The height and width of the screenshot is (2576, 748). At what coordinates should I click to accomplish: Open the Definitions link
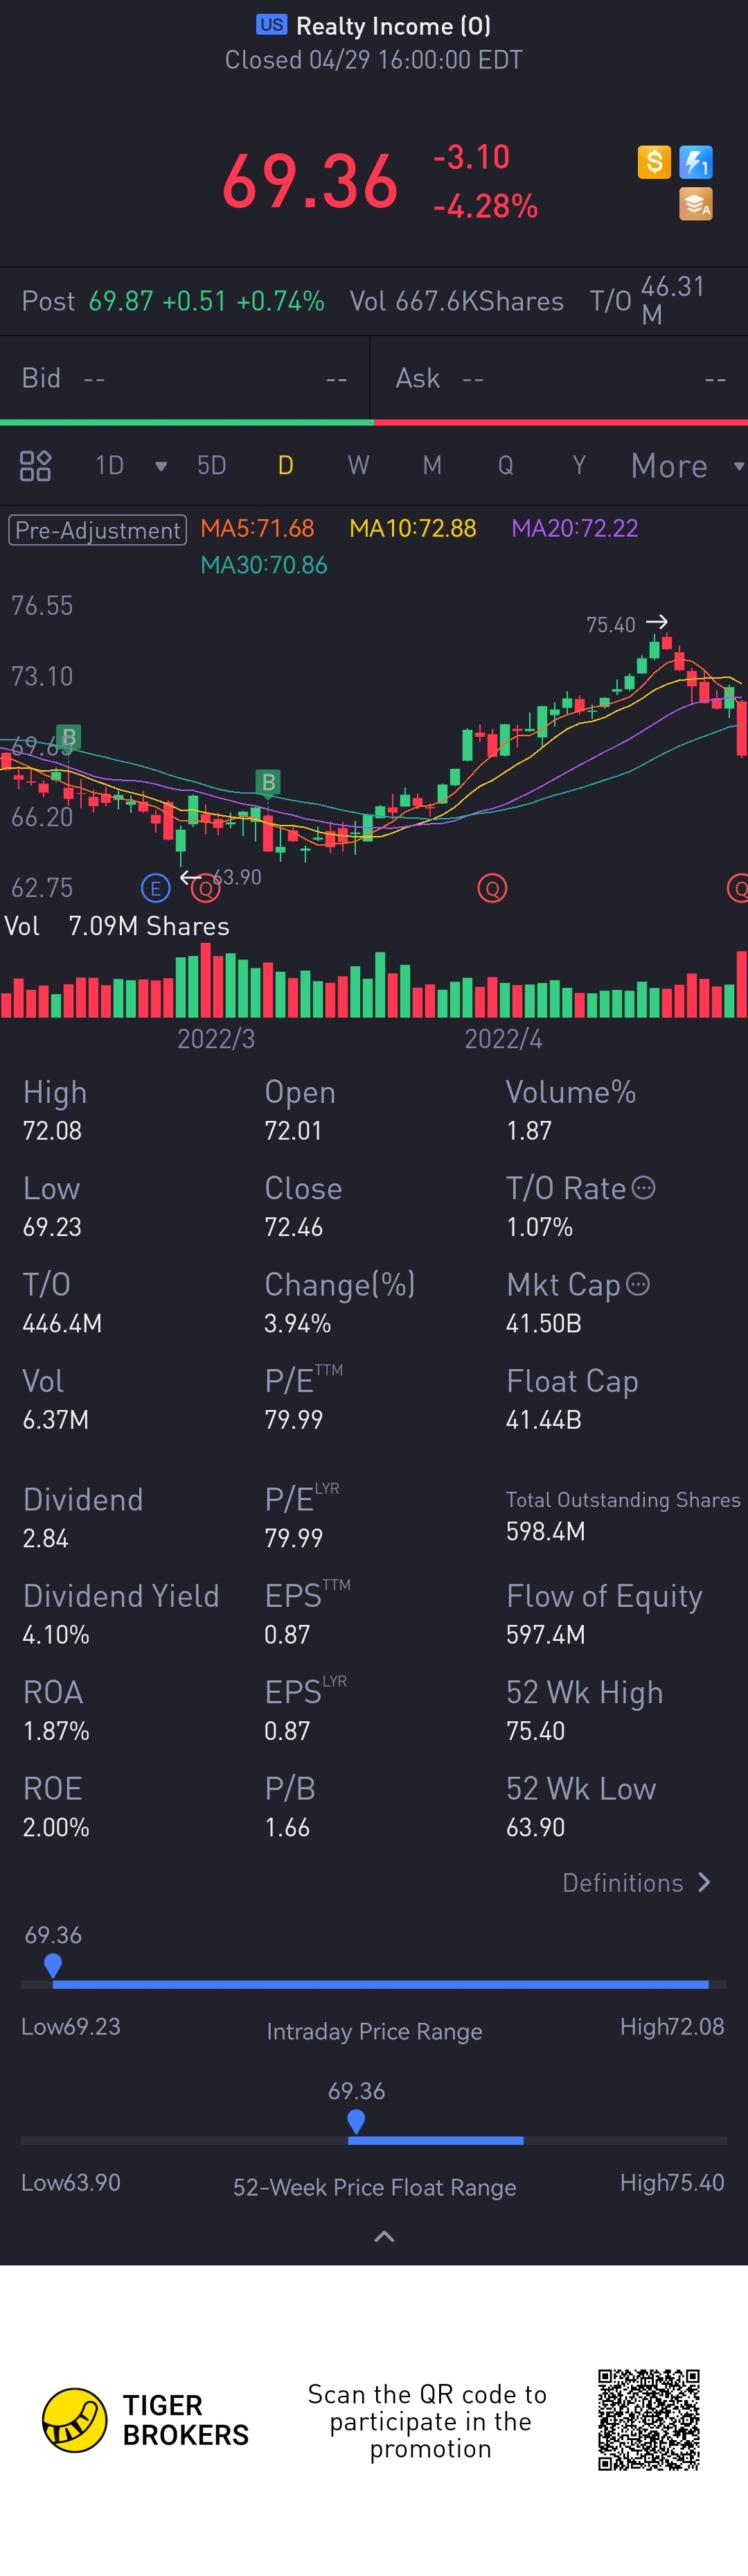pos(636,1883)
